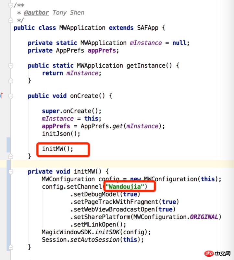Click MagicWindowSDK.initSDK(config) line
The image size is (234, 260).
pos(96,232)
